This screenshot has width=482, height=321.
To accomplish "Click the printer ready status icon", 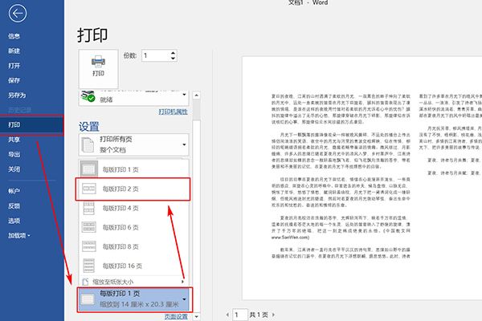I will click(x=88, y=96).
